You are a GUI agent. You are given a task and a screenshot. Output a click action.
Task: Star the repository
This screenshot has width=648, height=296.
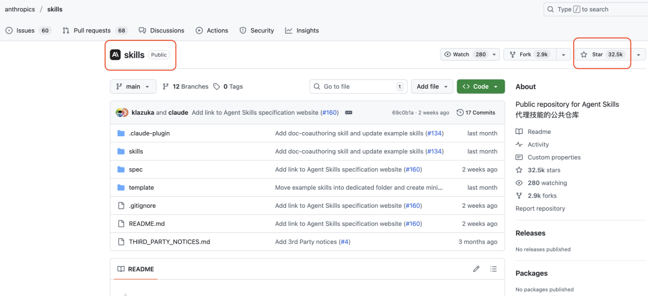coord(604,55)
